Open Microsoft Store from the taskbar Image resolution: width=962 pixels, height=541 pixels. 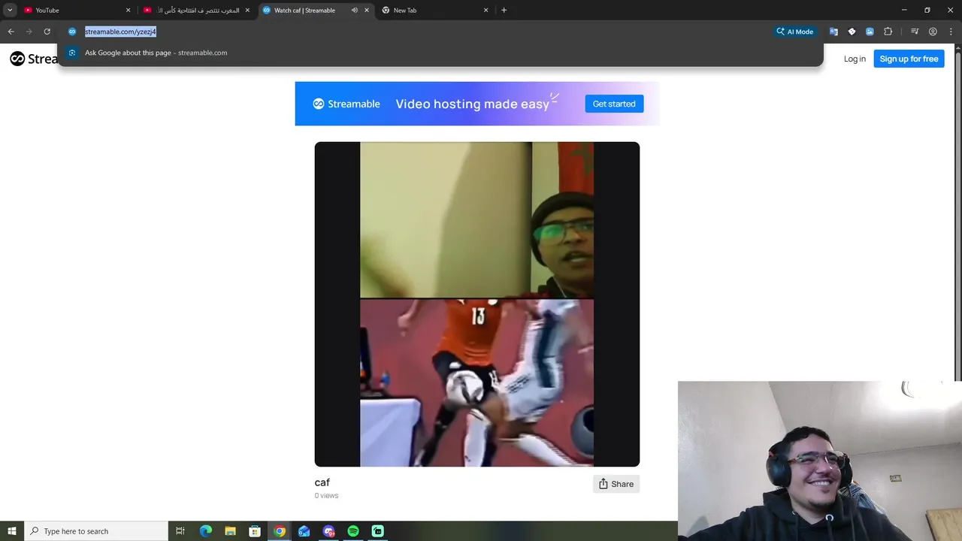click(255, 531)
